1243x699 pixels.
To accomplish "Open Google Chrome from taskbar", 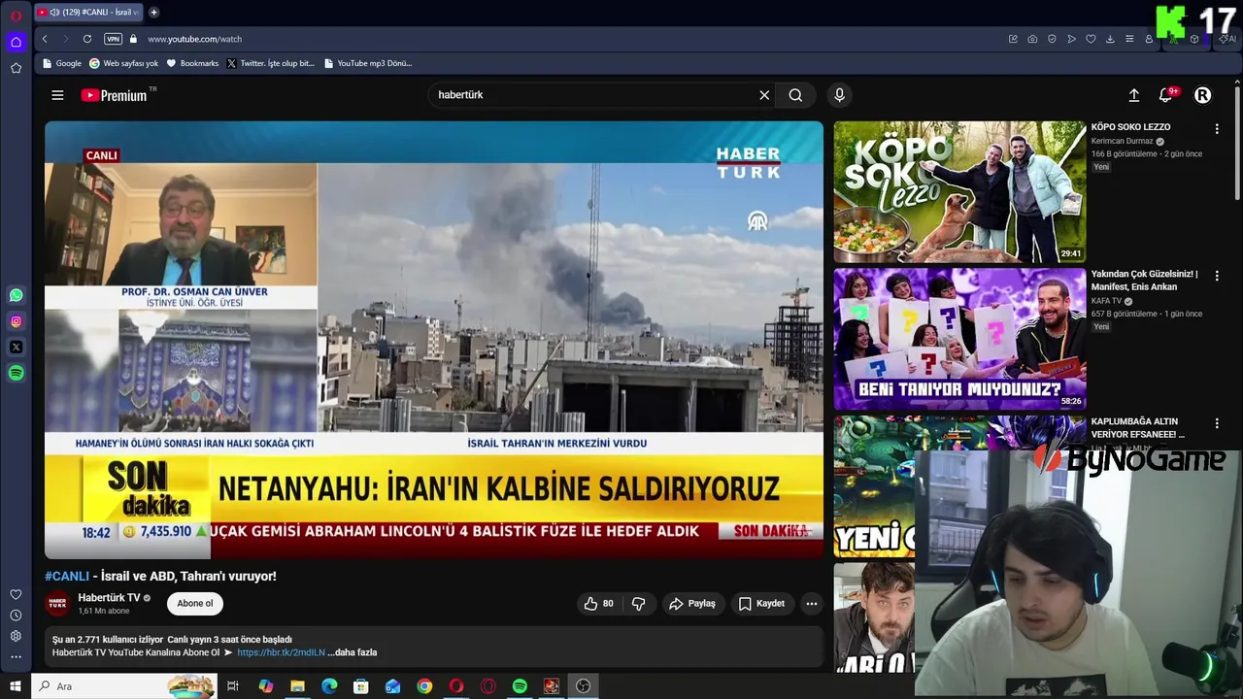I will (x=424, y=686).
